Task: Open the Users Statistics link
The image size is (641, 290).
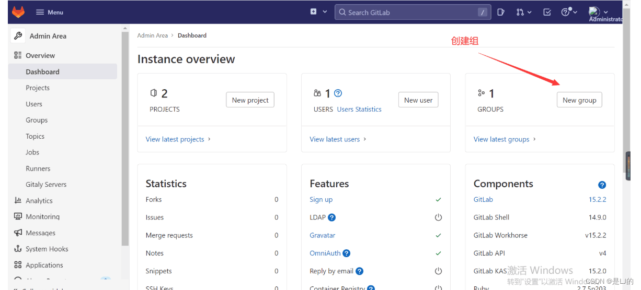Action: (359, 110)
